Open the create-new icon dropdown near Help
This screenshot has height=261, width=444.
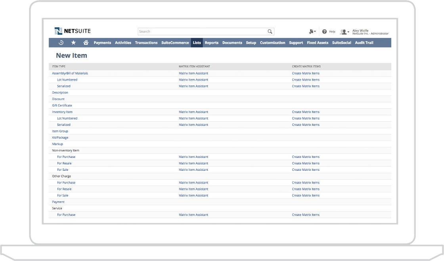click(x=312, y=32)
